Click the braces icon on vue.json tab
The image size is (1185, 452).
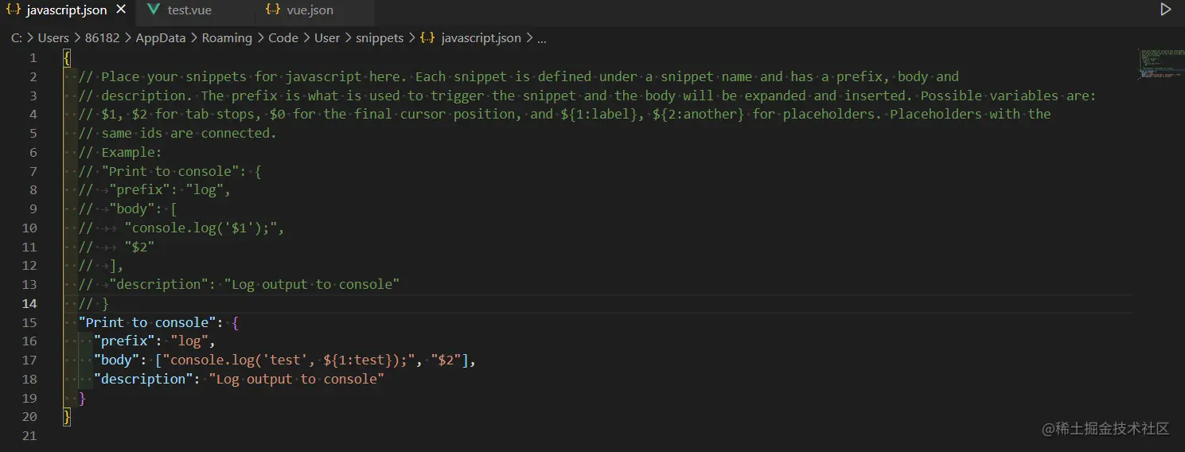coord(273,10)
